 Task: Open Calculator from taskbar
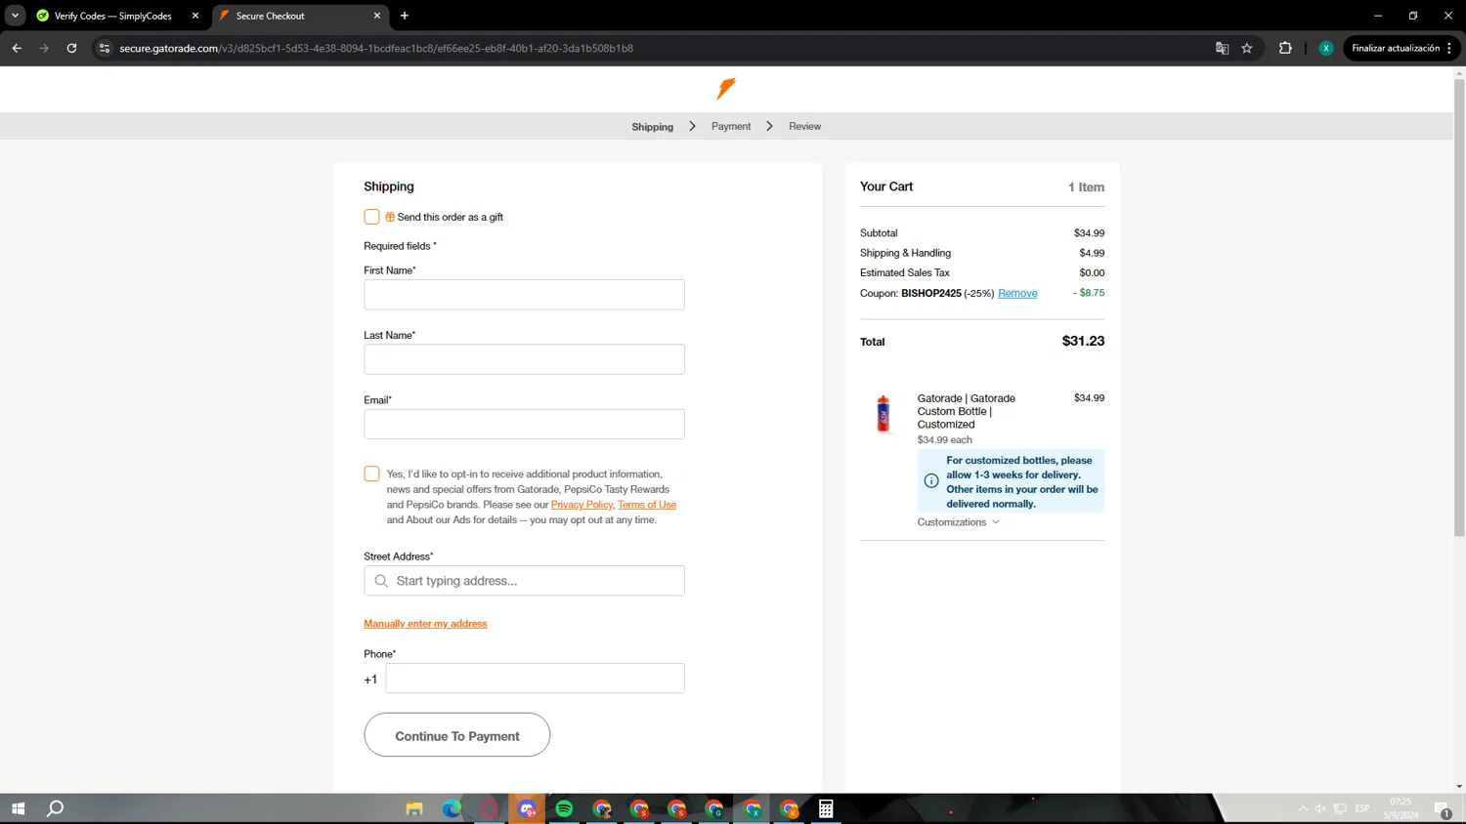[x=826, y=808]
